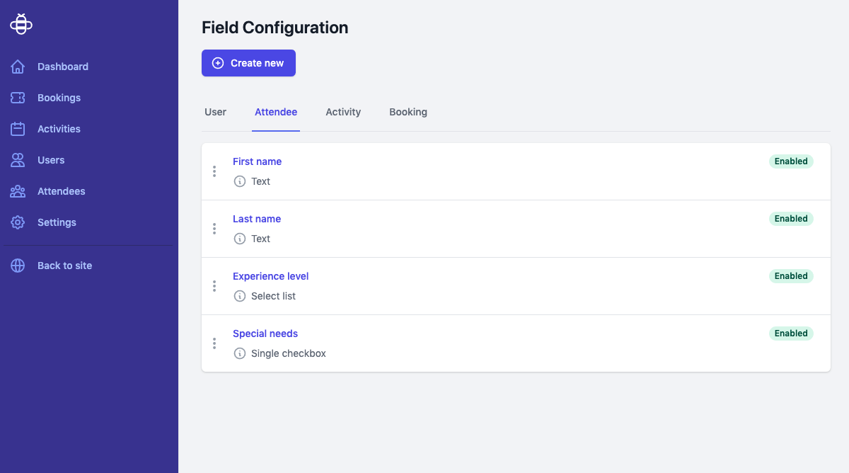Click the Attendees group icon
The width and height of the screenshot is (849, 473).
pos(18,191)
